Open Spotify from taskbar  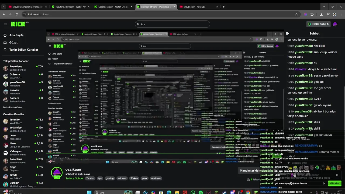(x=201, y=192)
